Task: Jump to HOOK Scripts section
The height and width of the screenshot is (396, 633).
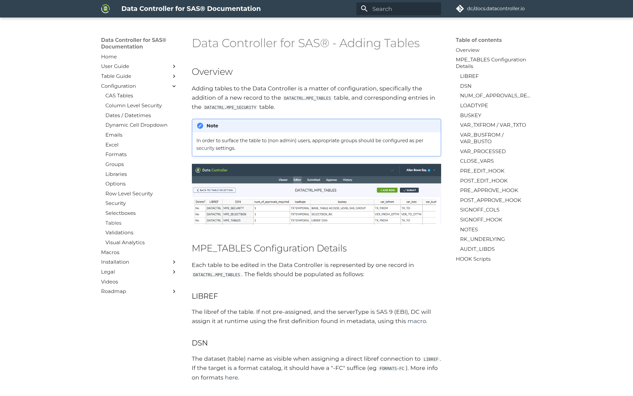Action: click(x=473, y=259)
